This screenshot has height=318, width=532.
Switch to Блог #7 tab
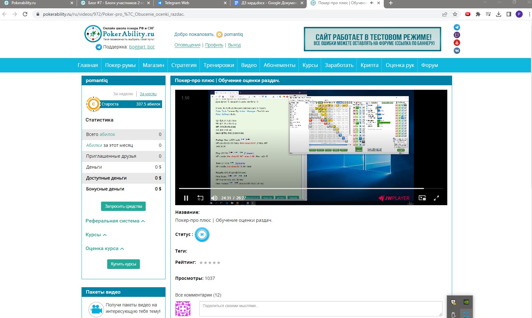point(115,3)
